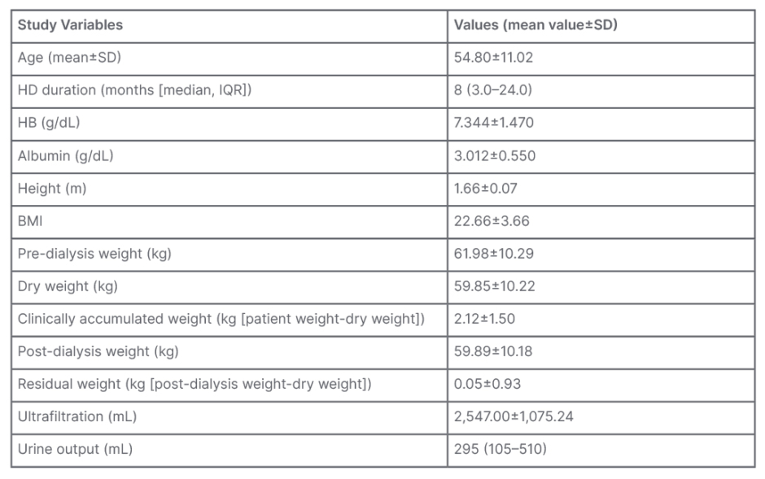This screenshot has width=765, height=479.
Task: Click the residual weight value 0.05±0.93
Action: [x=486, y=384]
